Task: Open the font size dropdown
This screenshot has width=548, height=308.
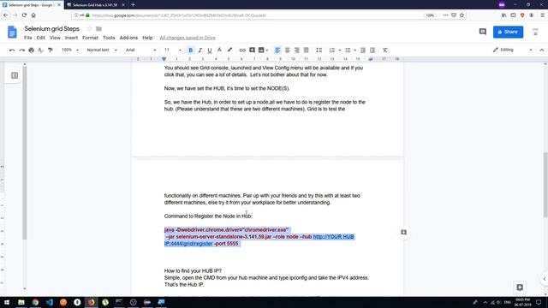Action: [173, 50]
